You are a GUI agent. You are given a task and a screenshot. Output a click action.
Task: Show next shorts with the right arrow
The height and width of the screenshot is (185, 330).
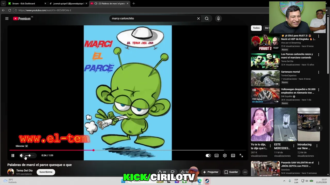coord(319,128)
